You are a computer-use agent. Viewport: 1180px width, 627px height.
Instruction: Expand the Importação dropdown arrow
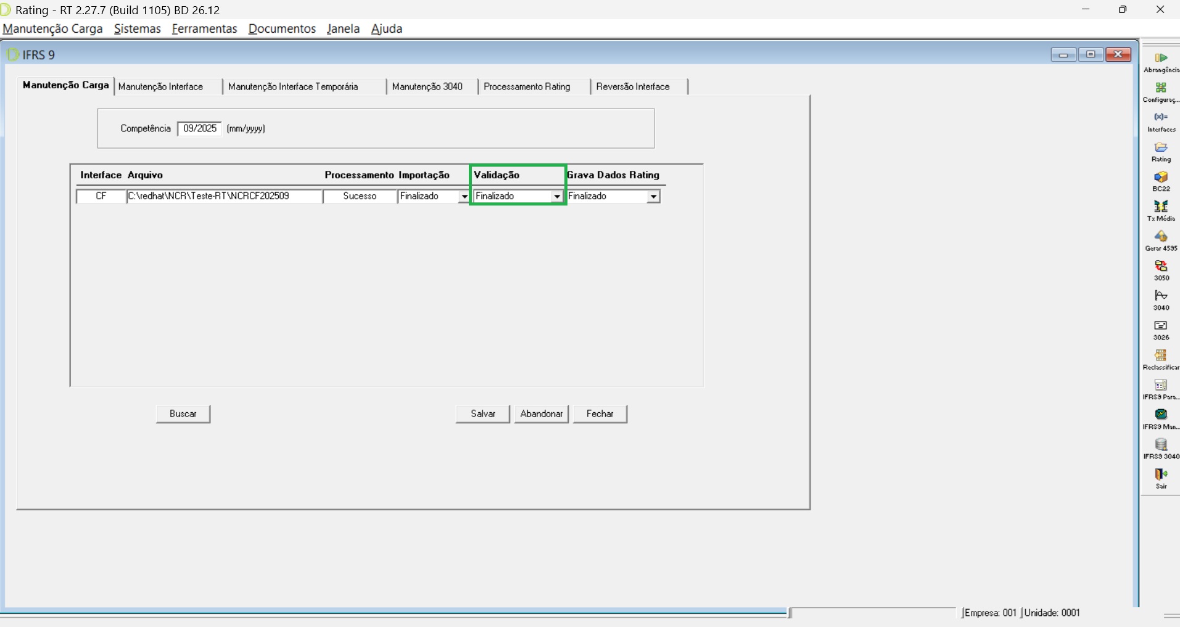pos(464,196)
